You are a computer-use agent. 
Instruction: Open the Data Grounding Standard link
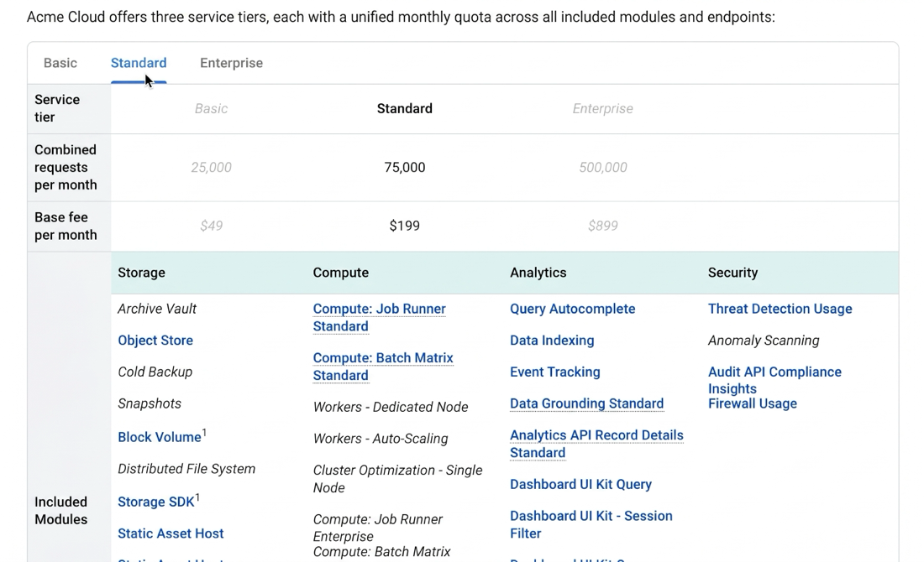586,403
